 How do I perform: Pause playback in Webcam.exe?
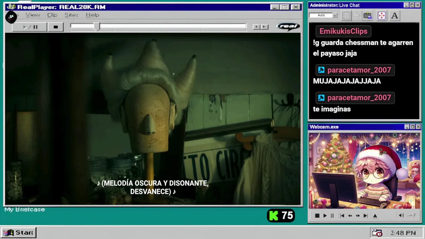coord(332,216)
